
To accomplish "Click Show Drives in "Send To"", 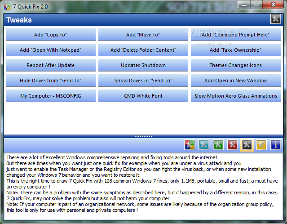I will (x=143, y=81).
